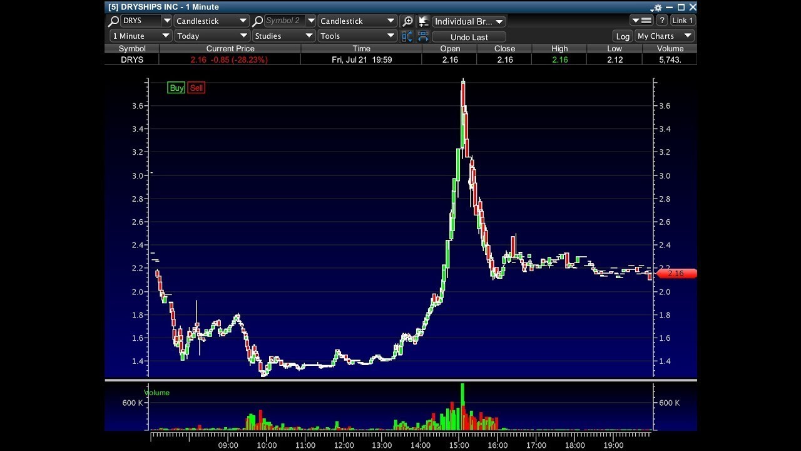Screen dimensions: 801x451
Task: Open the second Candlestick chart type dropdown
Action: click(357, 21)
